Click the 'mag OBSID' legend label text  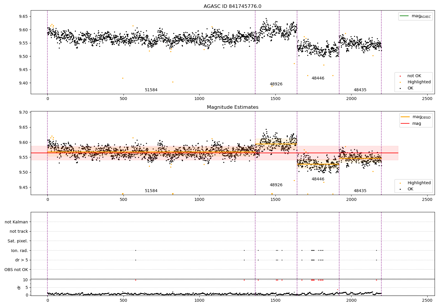point(422,117)
